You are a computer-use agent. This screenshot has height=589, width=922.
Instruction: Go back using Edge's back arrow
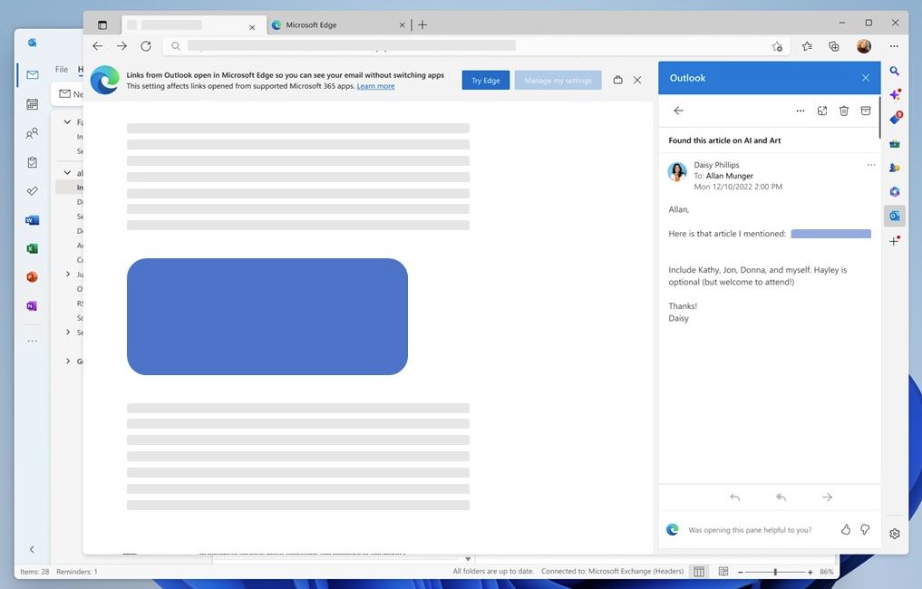tap(98, 46)
